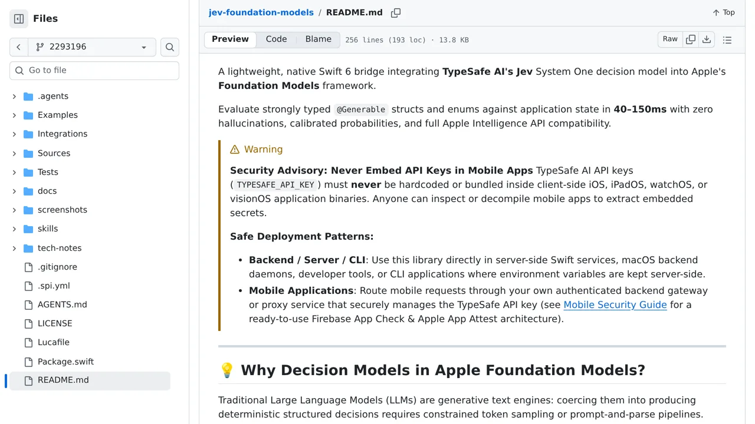
Task: Click the TYPESAFE_API_KEY code snippet
Action: (275, 185)
